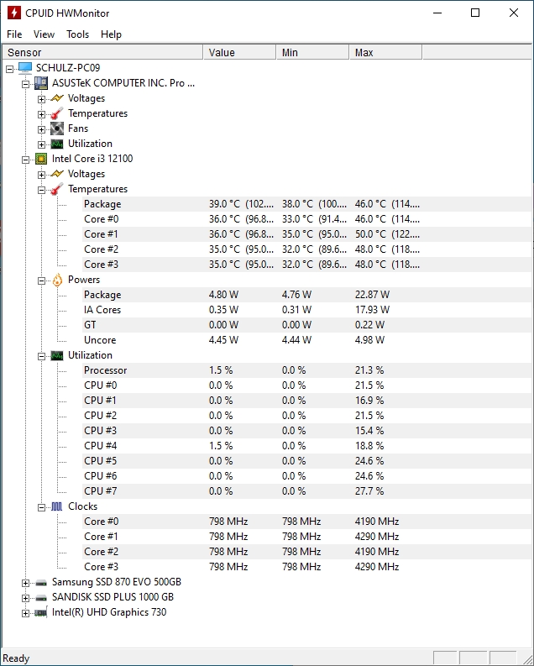Click the motherboard Voltages lightning icon
Screen dimensions: 534x666
coord(57,98)
